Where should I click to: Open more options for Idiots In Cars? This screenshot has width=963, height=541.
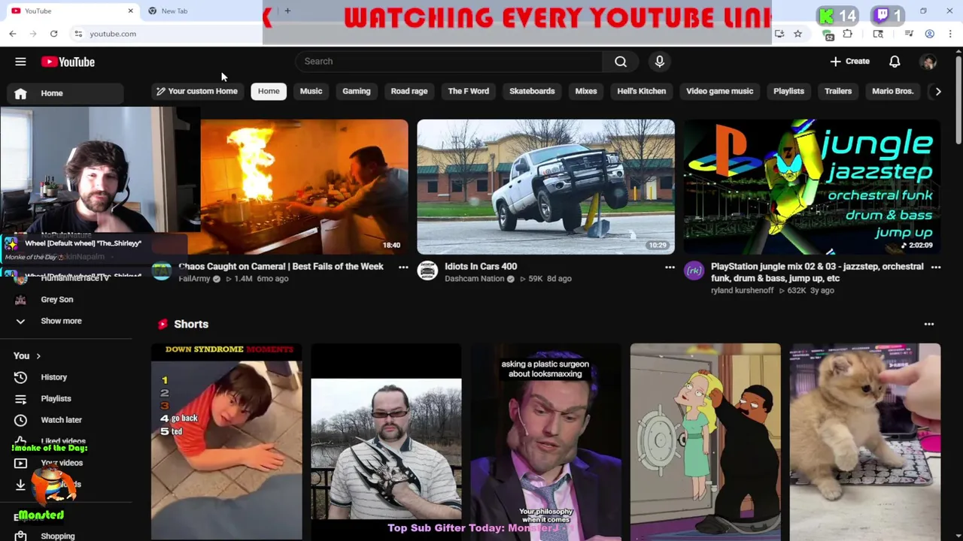[670, 267]
